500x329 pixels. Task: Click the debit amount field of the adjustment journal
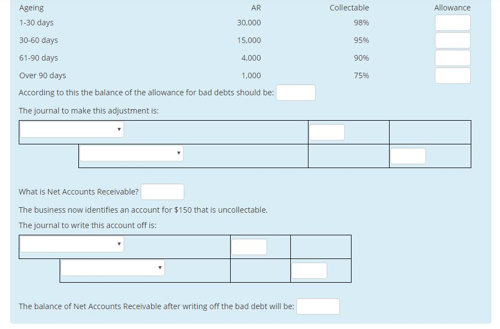pos(327,132)
